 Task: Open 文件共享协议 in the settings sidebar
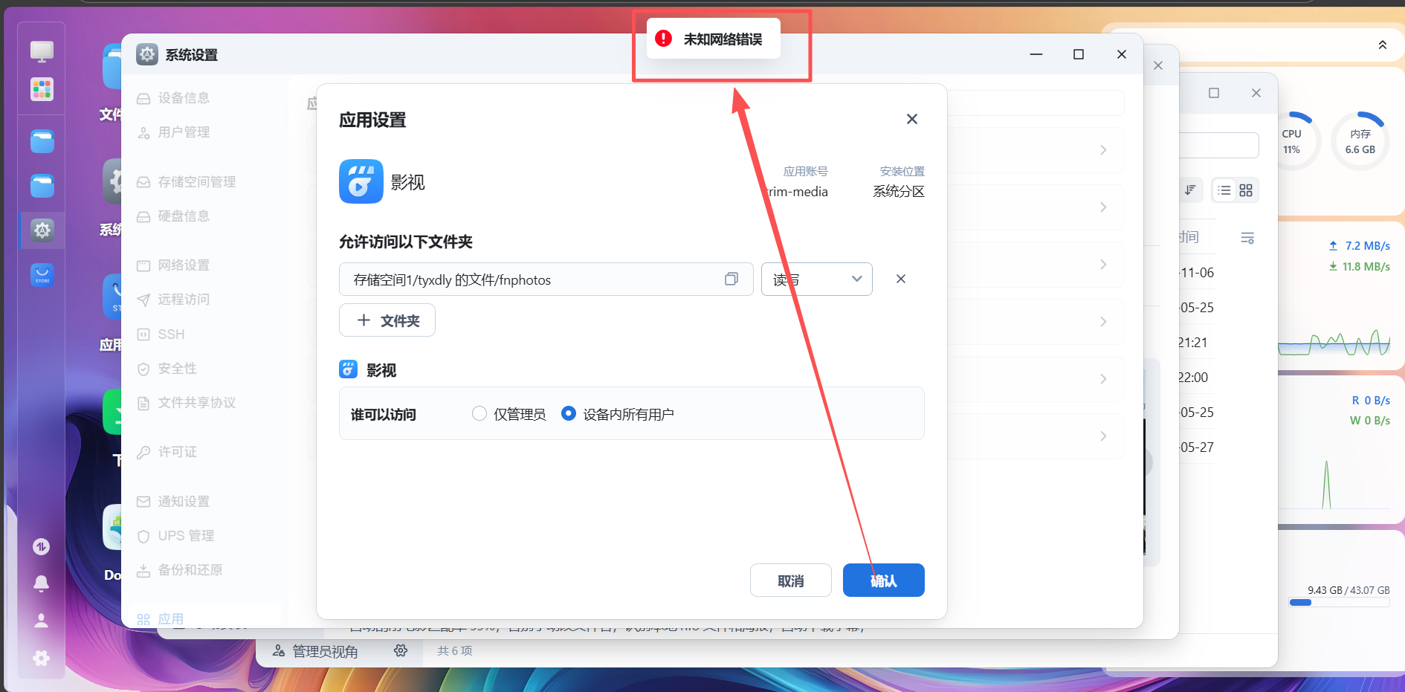tap(196, 403)
